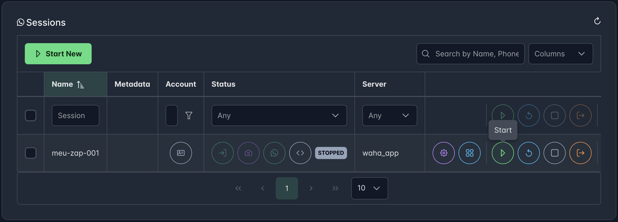
Task: Open the Server Any dropdown
Action: 389,116
